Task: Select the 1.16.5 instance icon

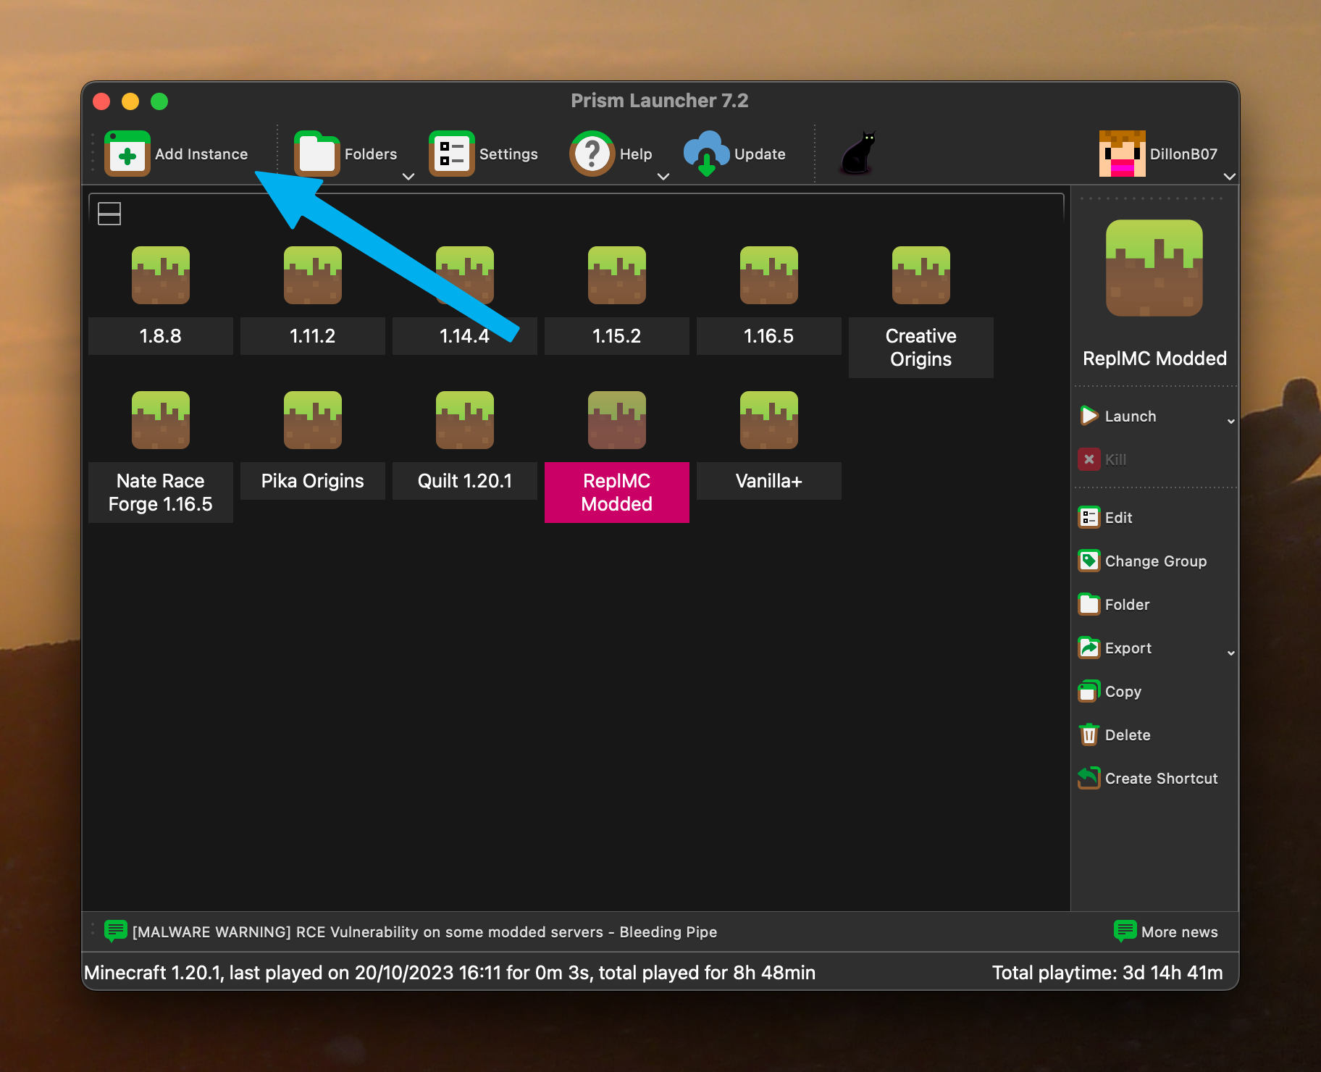Action: coord(769,275)
